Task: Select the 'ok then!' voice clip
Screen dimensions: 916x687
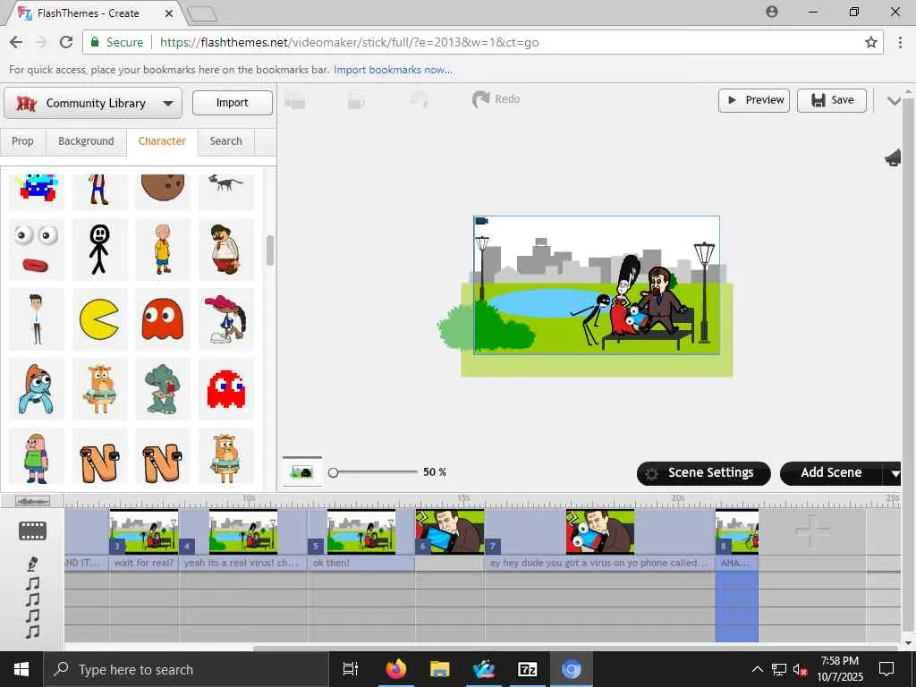Action: [x=361, y=564]
